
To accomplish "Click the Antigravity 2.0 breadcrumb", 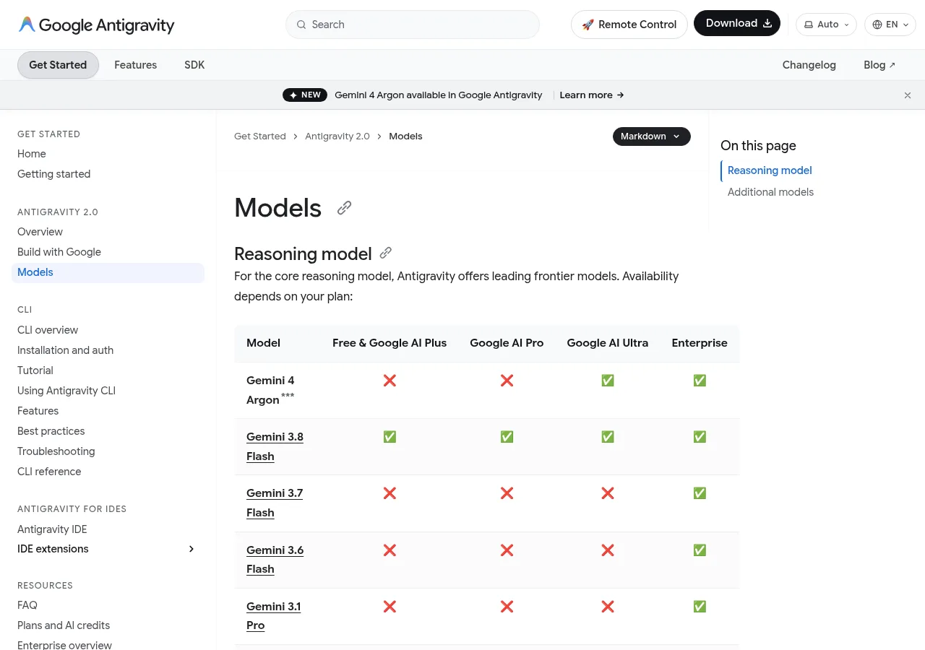I will 337,136.
